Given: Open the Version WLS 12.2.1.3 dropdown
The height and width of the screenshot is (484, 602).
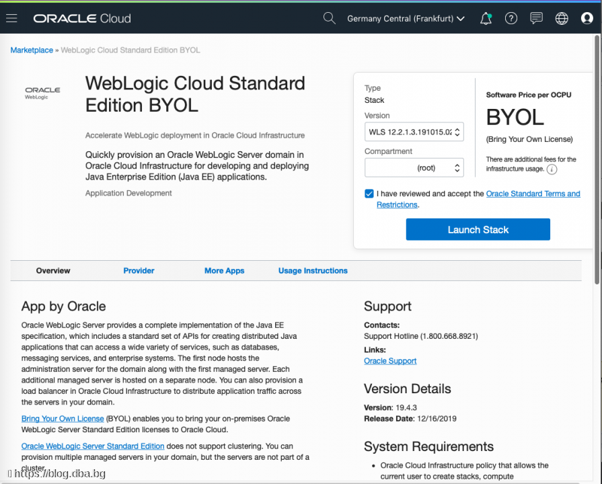Looking at the screenshot, I should (414, 132).
